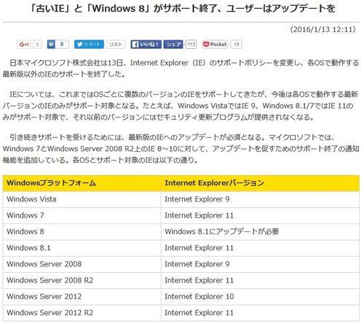Click the Hatena Bookmark B! icon
The height and width of the screenshot is (324, 364).
coord(51,45)
